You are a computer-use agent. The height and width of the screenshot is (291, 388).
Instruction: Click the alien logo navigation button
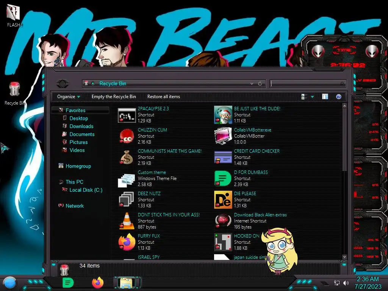(63, 84)
